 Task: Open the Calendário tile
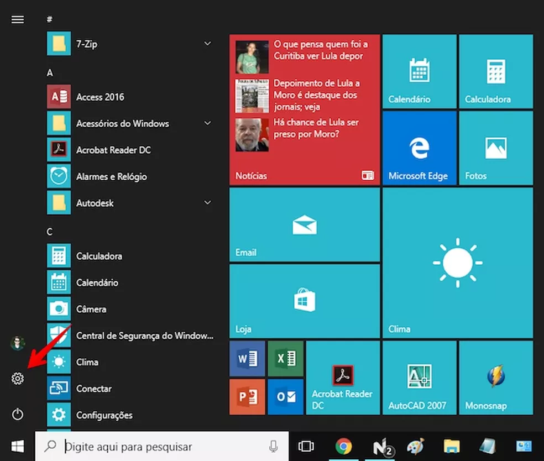point(420,71)
